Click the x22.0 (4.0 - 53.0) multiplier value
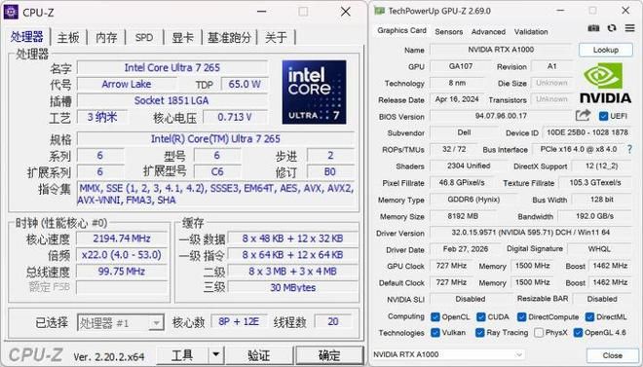Image resolution: width=643 pixels, height=367 pixels. point(122,255)
